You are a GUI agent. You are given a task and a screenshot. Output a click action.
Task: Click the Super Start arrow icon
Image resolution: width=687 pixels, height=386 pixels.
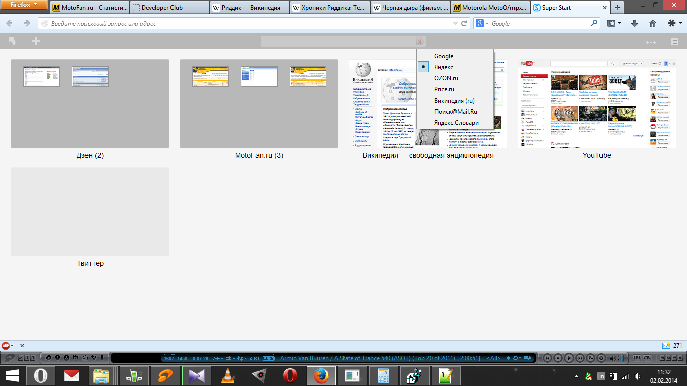[12, 41]
